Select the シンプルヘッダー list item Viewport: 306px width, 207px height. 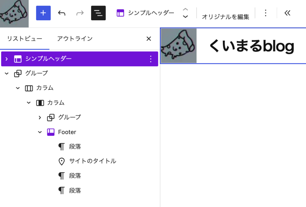tap(79, 59)
